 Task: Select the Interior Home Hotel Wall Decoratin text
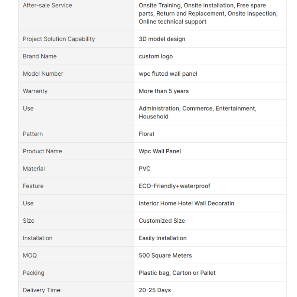[x=186, y=203]
